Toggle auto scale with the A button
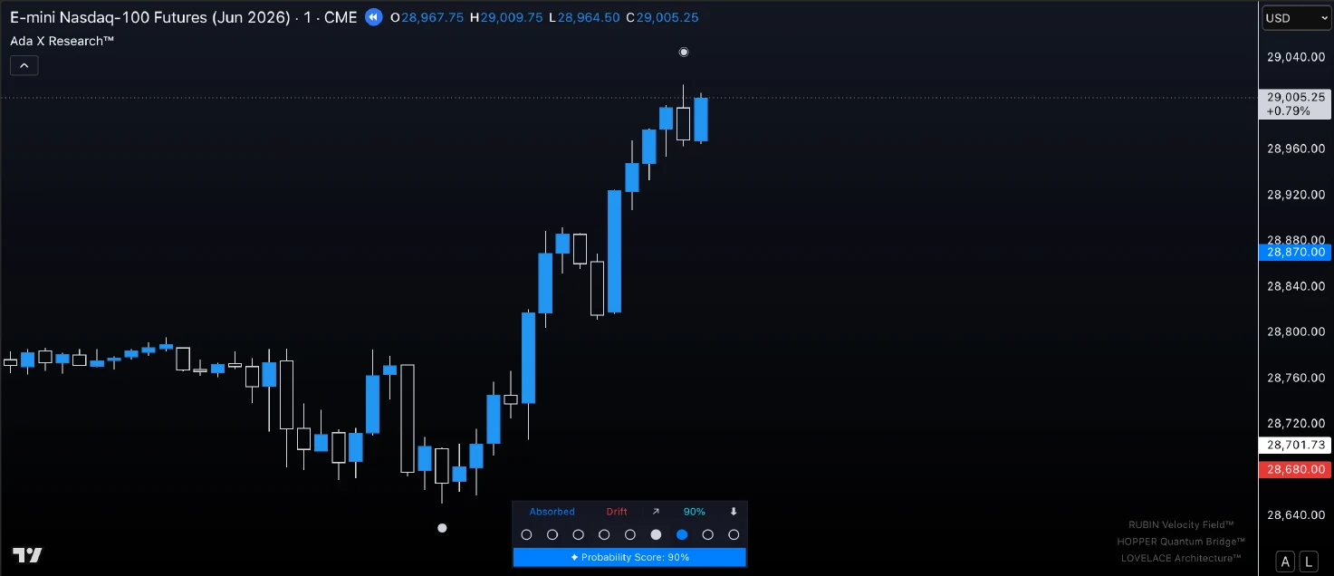 (x=1284, y=562)
